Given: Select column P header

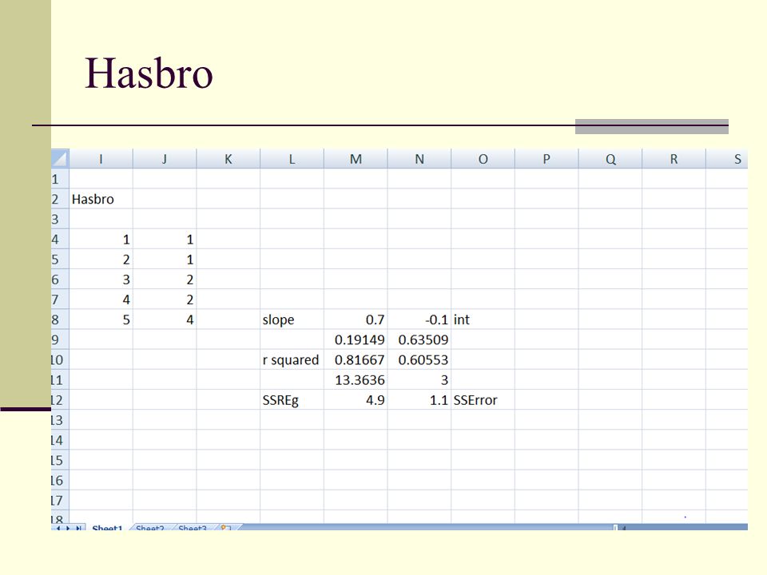Looking at the screenshot, I should point(546,159).
